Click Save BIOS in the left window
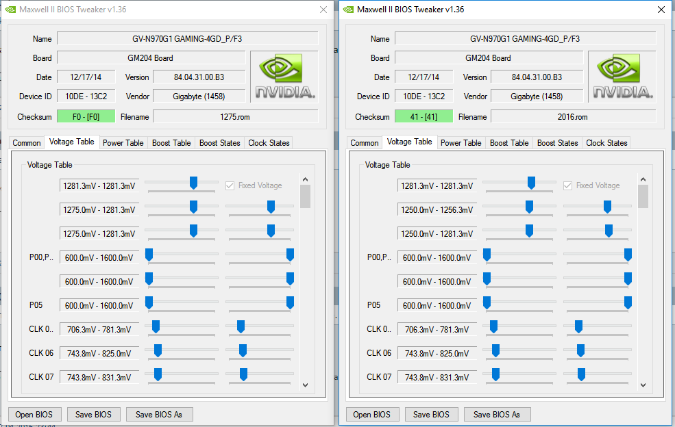The width and height of the screenshot is (675, 427). [93, 415]
